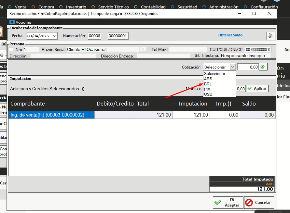Click the Venta menu item

point(21,7)
